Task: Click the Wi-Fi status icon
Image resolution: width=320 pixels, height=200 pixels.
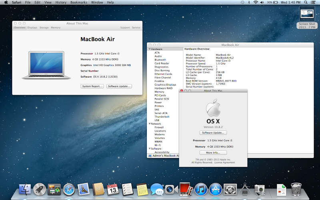Action: 255,2
